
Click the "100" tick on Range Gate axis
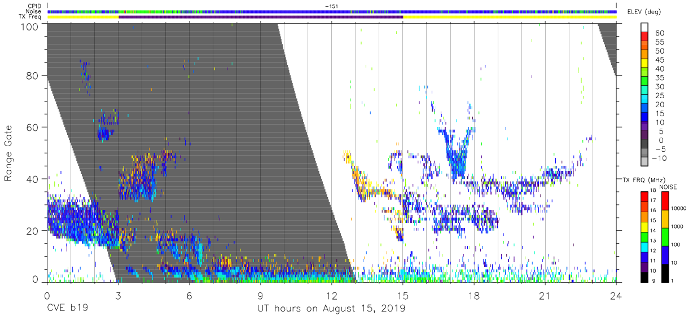point(30,27)
